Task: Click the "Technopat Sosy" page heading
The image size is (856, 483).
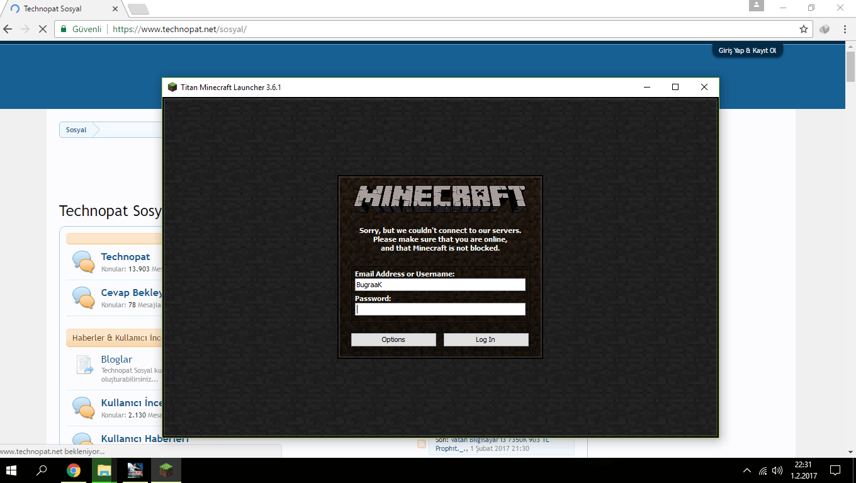Action: click(x=111, y=210)
